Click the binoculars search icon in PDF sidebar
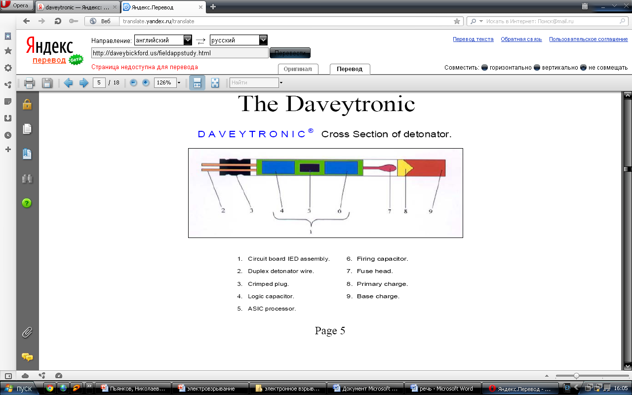632x395 pixels. click(x=27, y=179)
